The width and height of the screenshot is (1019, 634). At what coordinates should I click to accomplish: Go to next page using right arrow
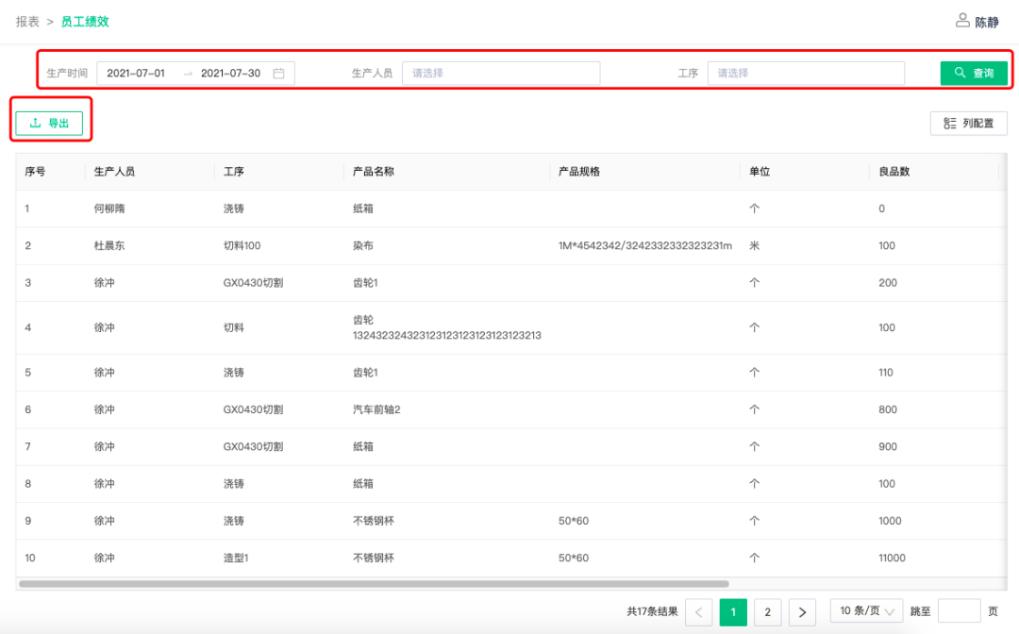click(802, 612)
